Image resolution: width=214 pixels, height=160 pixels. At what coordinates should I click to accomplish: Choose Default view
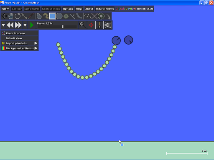point(20,38)
